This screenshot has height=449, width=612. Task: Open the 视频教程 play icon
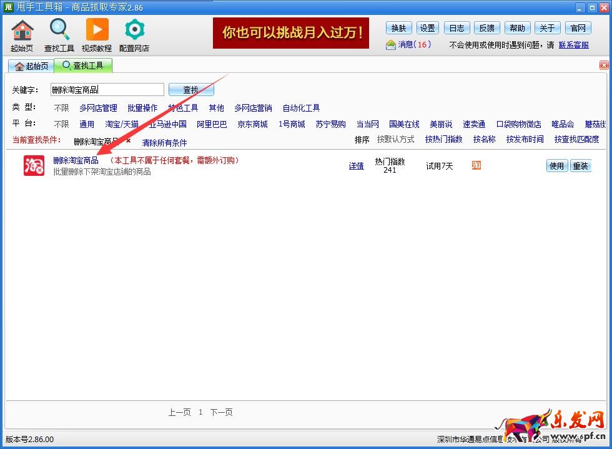click(97, 36)
